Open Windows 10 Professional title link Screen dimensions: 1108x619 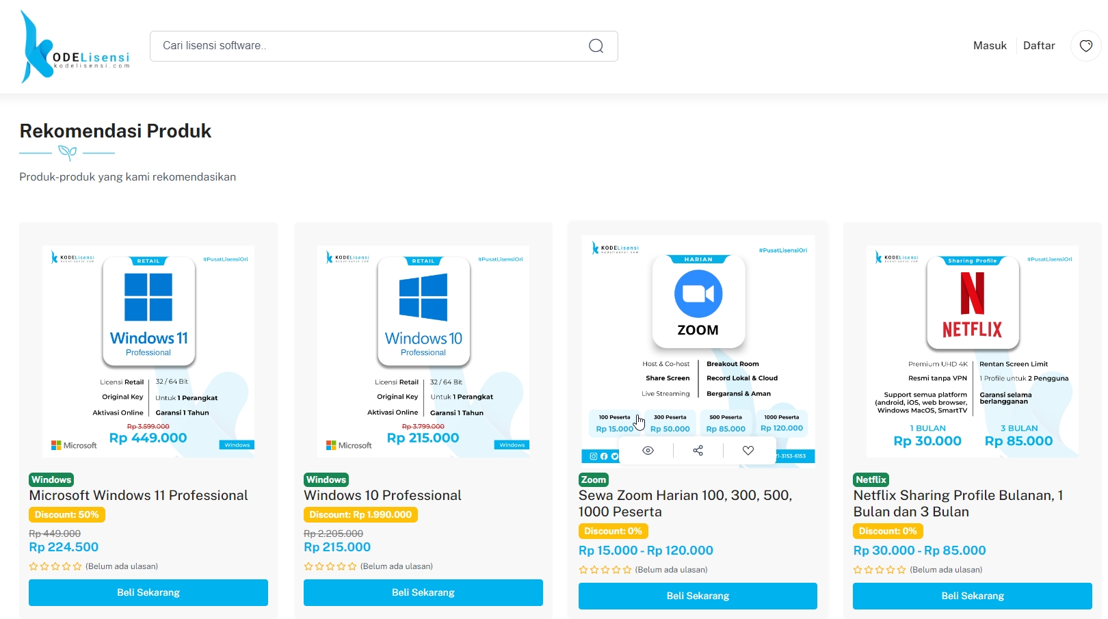tap(382, 495)
